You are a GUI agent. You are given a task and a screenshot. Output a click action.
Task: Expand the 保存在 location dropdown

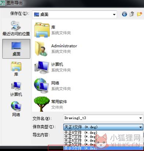(x=114, y=15)
